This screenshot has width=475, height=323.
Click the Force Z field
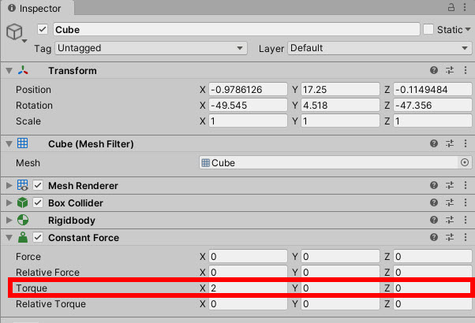[432, 256]
